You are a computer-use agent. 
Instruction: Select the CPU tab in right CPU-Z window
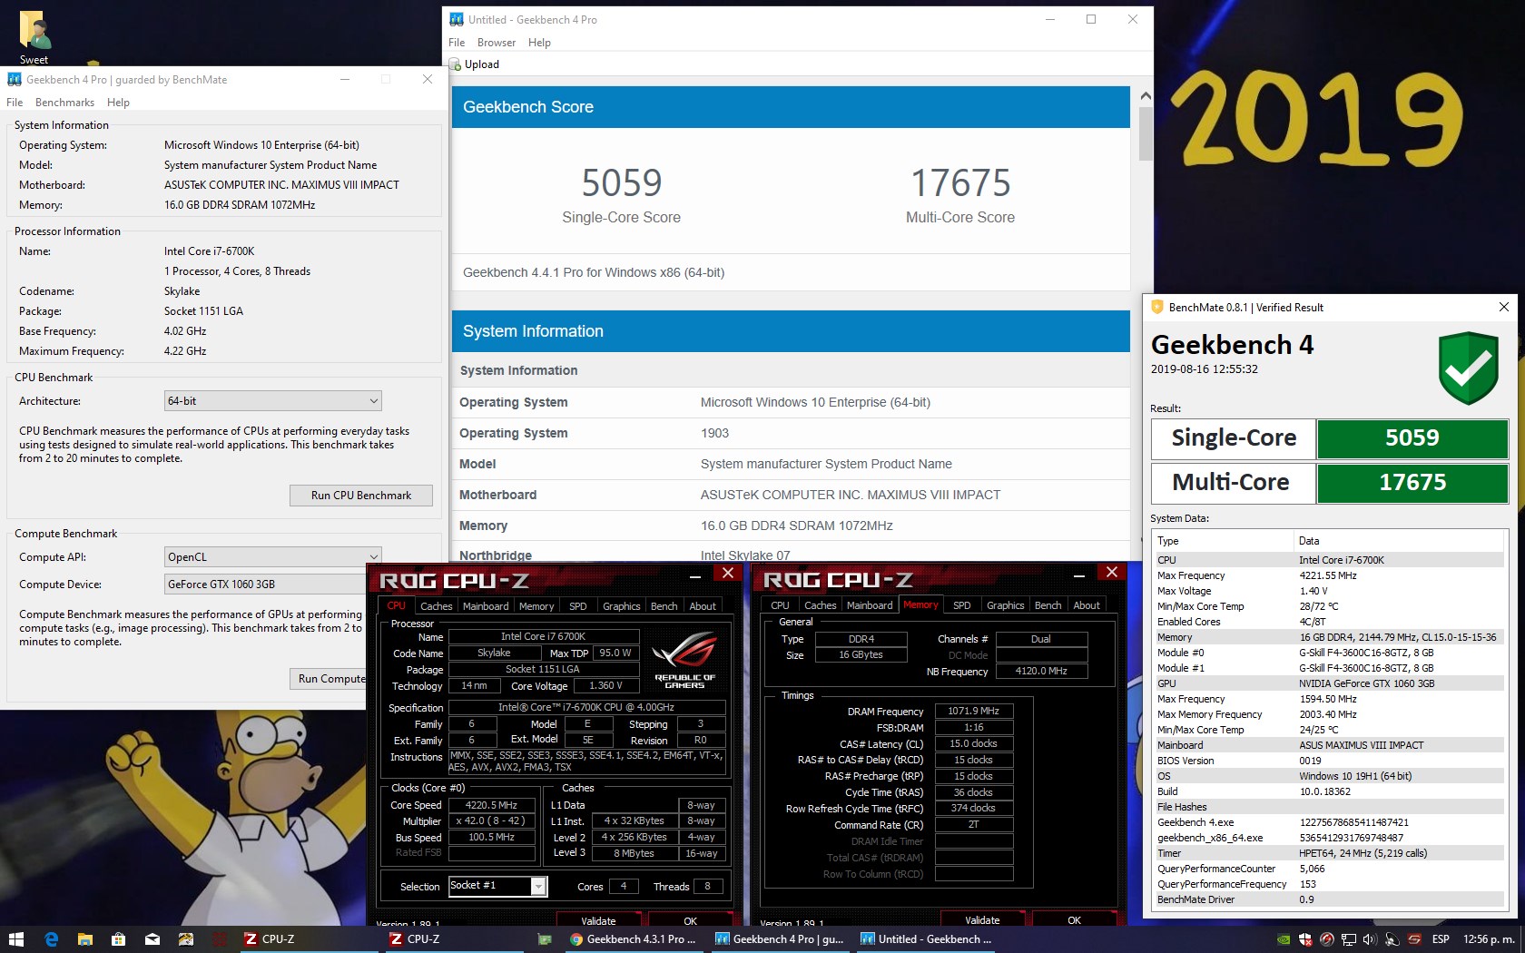click(780, 605)
